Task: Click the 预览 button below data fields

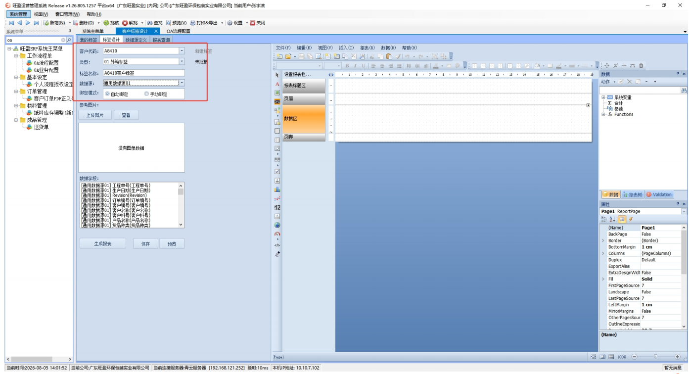Action: point(172,244)
